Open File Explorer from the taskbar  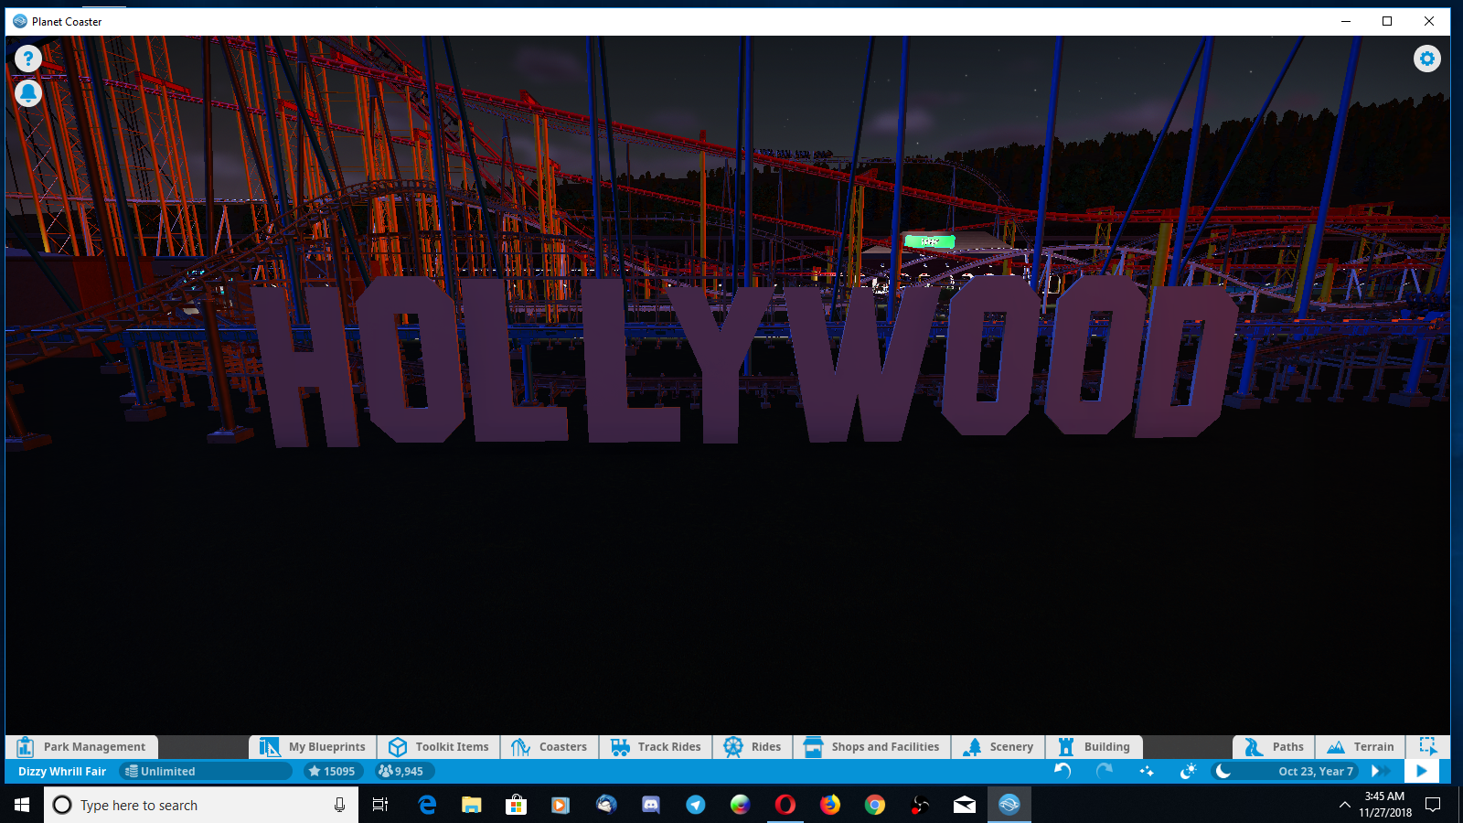(471, 805)
